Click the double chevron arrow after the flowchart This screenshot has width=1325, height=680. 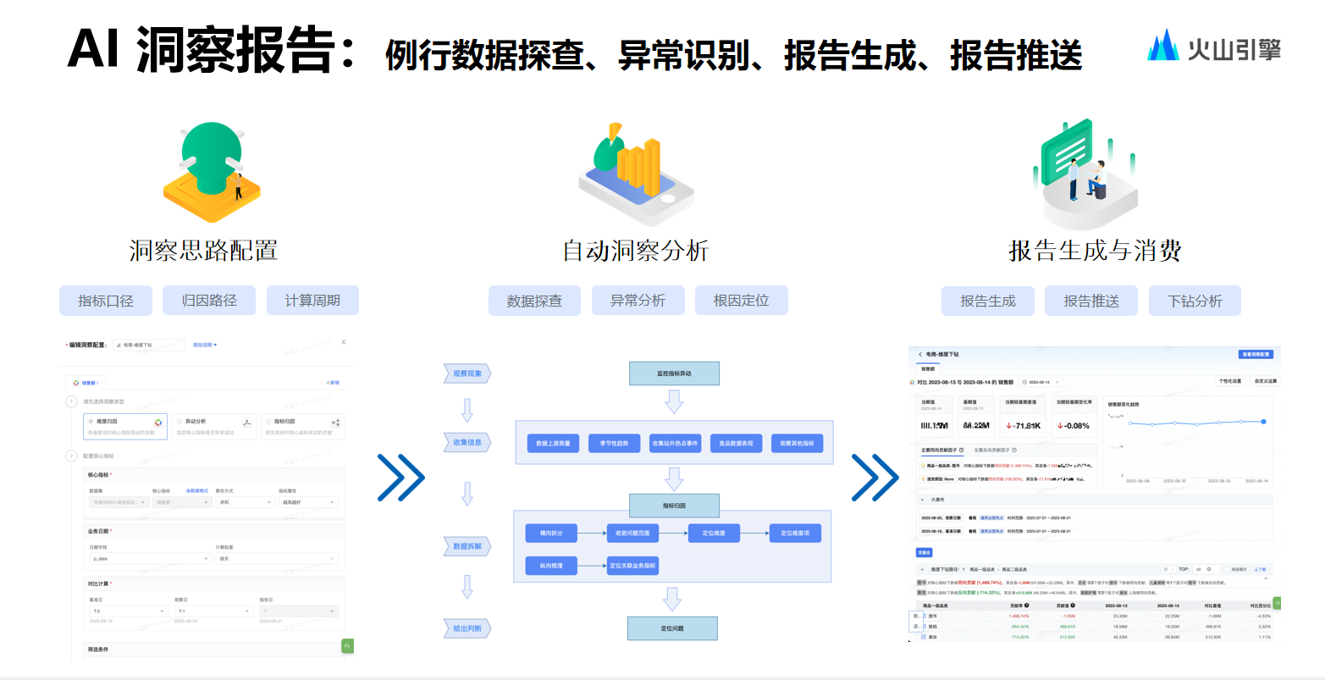pos(875,478)
